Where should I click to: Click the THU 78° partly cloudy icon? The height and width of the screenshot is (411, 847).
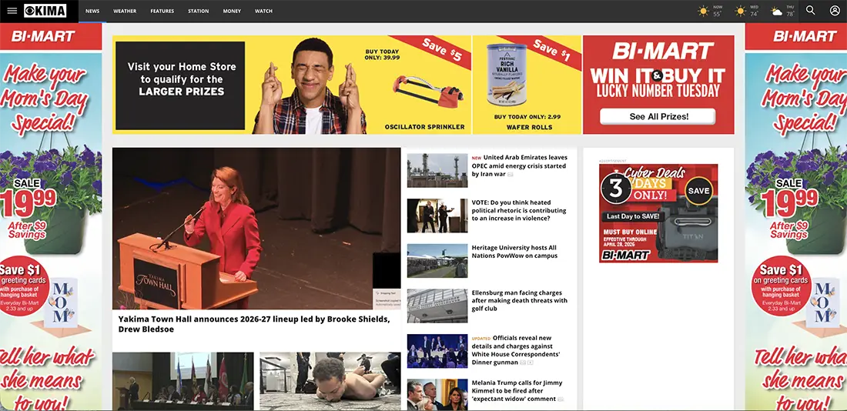click(777, 12)
